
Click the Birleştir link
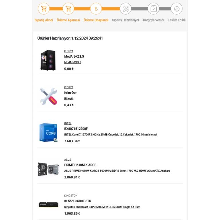coord(69,99)
